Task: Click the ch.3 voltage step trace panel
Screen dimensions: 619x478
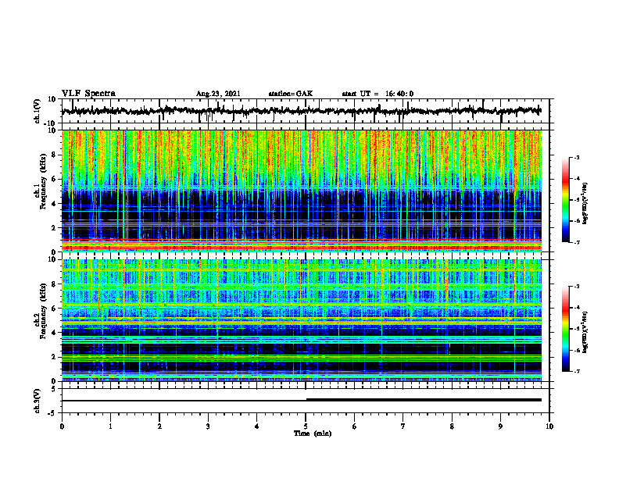Action: point(306,401)
